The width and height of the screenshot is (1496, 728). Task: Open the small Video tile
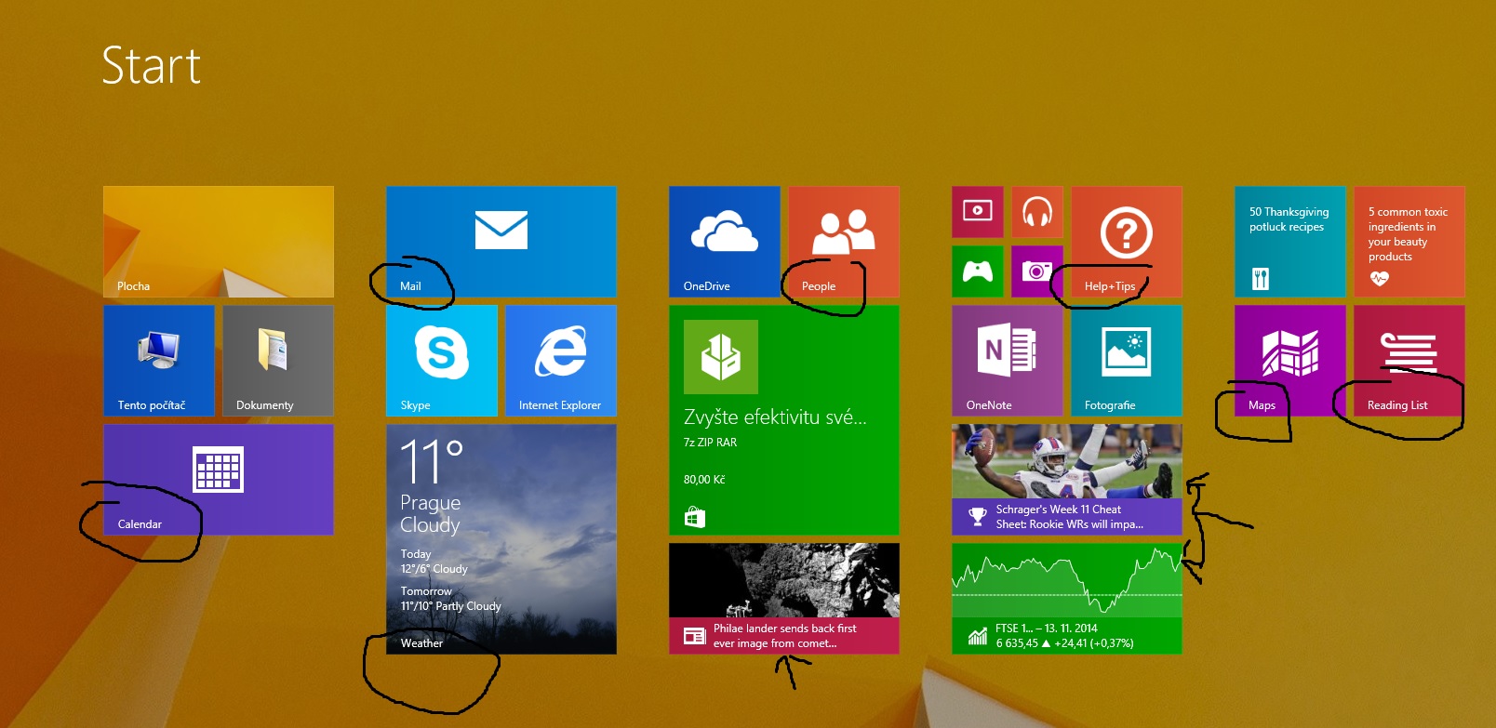[978, 212]
